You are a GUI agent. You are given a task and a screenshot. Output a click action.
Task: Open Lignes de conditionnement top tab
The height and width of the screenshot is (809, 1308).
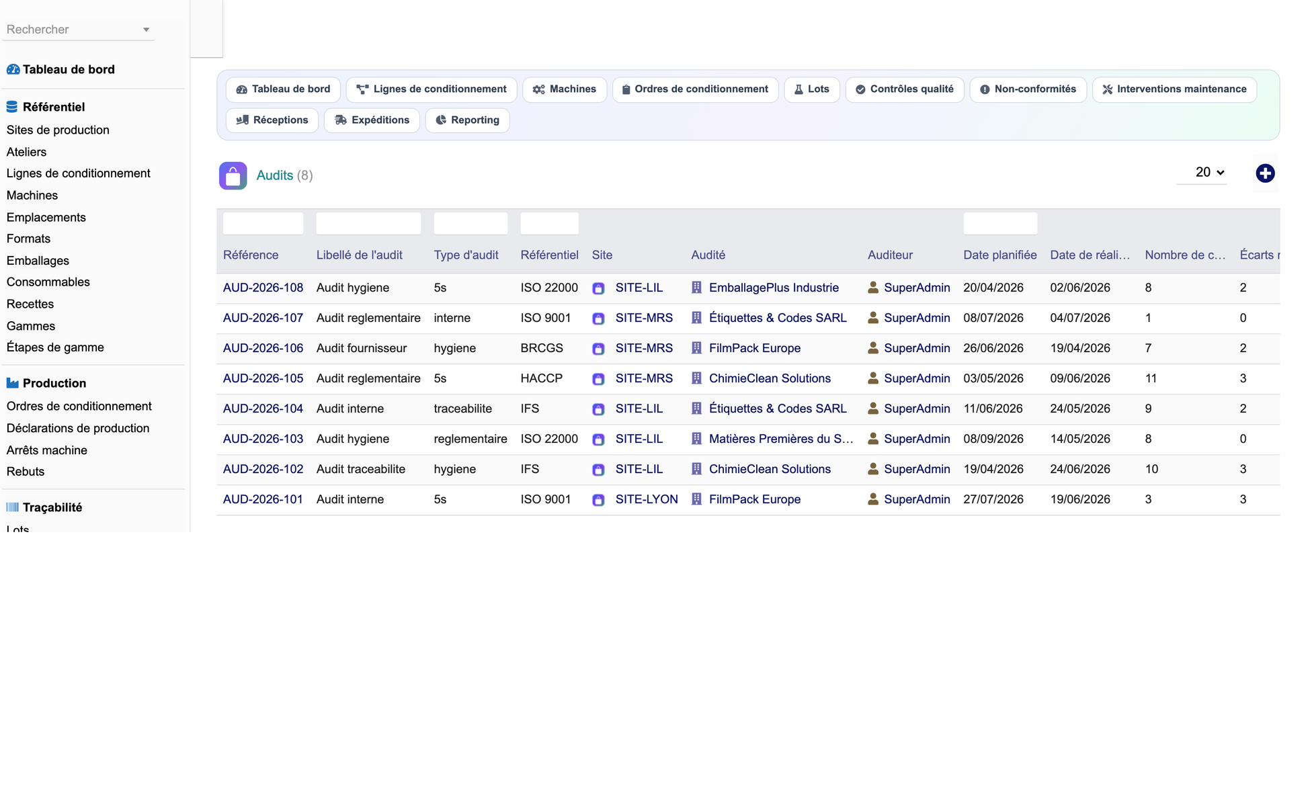tap(431, 89)
